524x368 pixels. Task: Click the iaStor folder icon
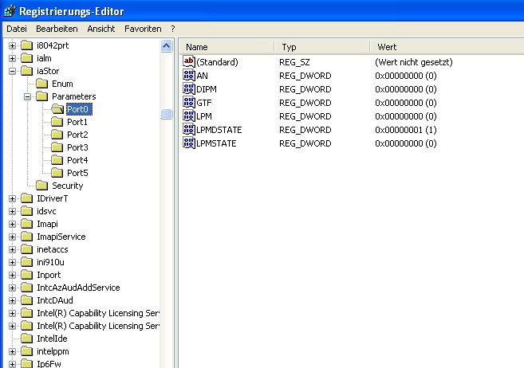pos(27,71)
